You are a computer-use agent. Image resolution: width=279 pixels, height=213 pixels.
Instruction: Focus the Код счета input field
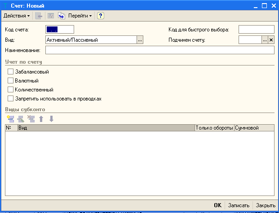point(60,30)
